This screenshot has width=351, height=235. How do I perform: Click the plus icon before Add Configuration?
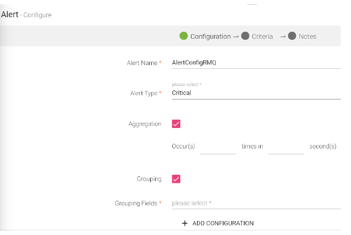tap(185, 223)
